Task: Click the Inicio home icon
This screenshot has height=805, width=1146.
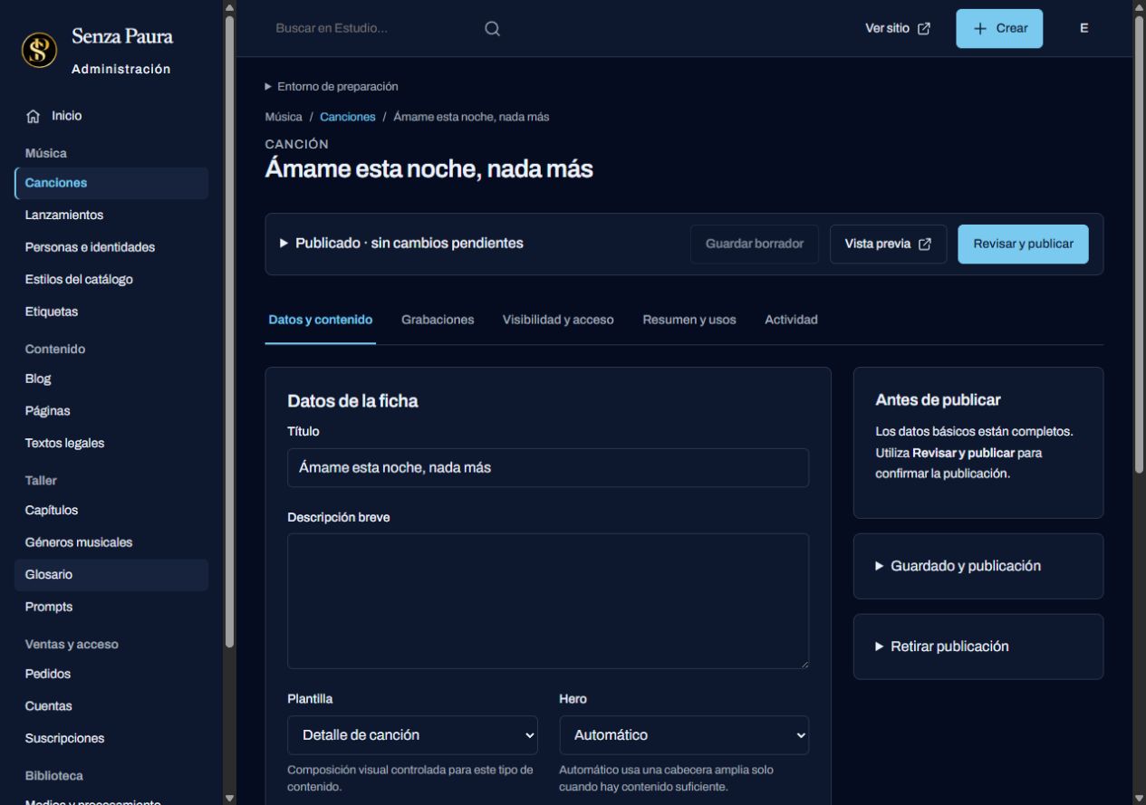Action: 34,116
